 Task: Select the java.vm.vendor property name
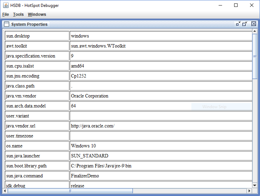pyautogui.click(x=37, y=96)
